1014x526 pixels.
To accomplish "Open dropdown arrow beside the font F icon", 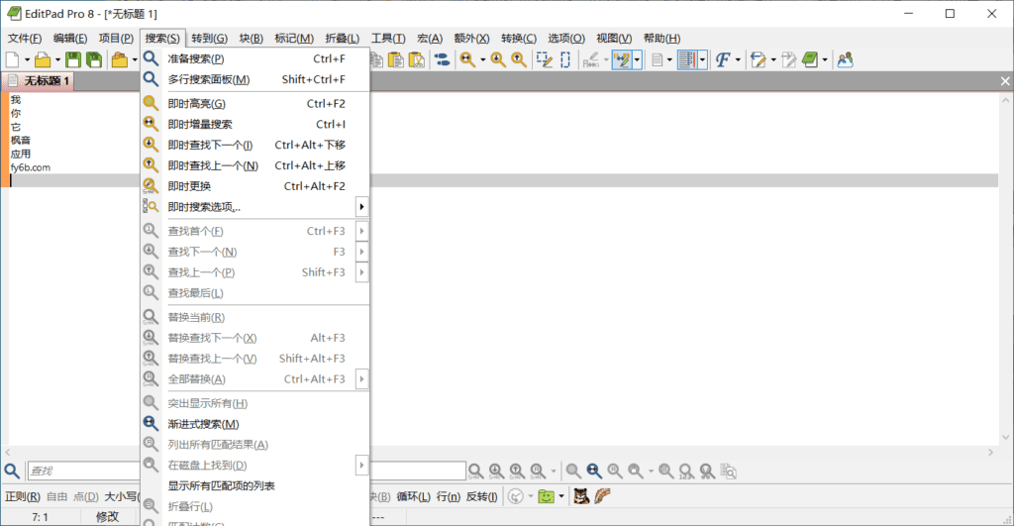I will 738,60.
